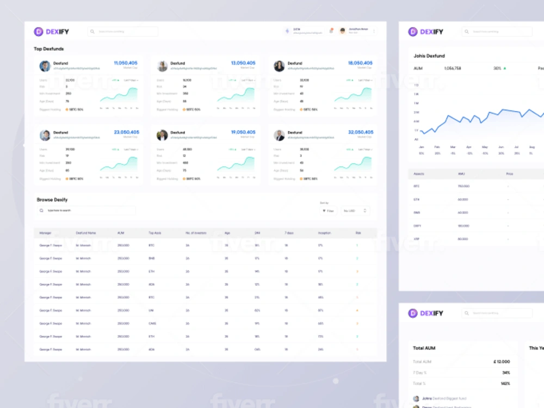544x408 pixels.
Task: Click the Dexify logo in the top left
Action: [x=53, y=32]
